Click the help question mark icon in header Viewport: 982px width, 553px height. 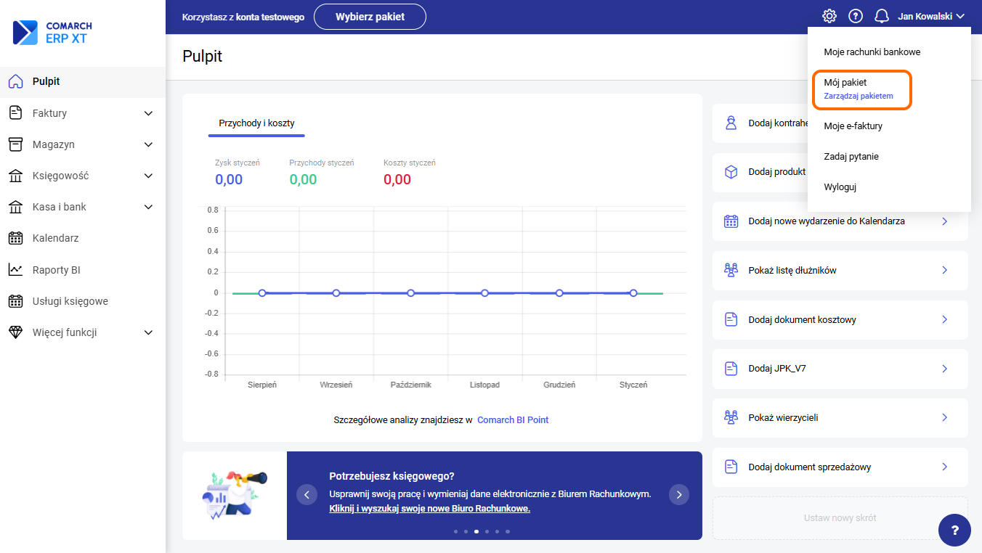coord(856,16)
